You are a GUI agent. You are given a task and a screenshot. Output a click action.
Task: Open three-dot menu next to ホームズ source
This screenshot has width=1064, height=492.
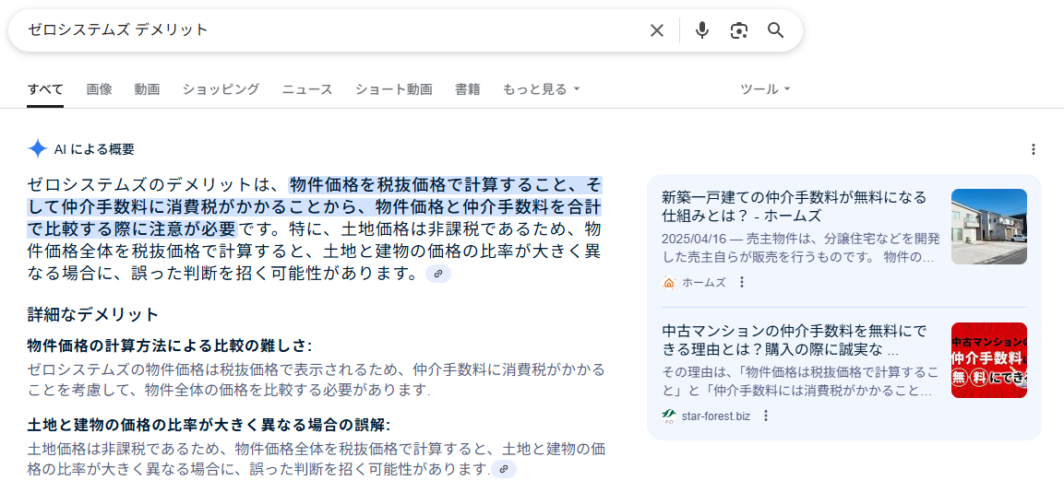pyautogui.click(x=742, y=282)
